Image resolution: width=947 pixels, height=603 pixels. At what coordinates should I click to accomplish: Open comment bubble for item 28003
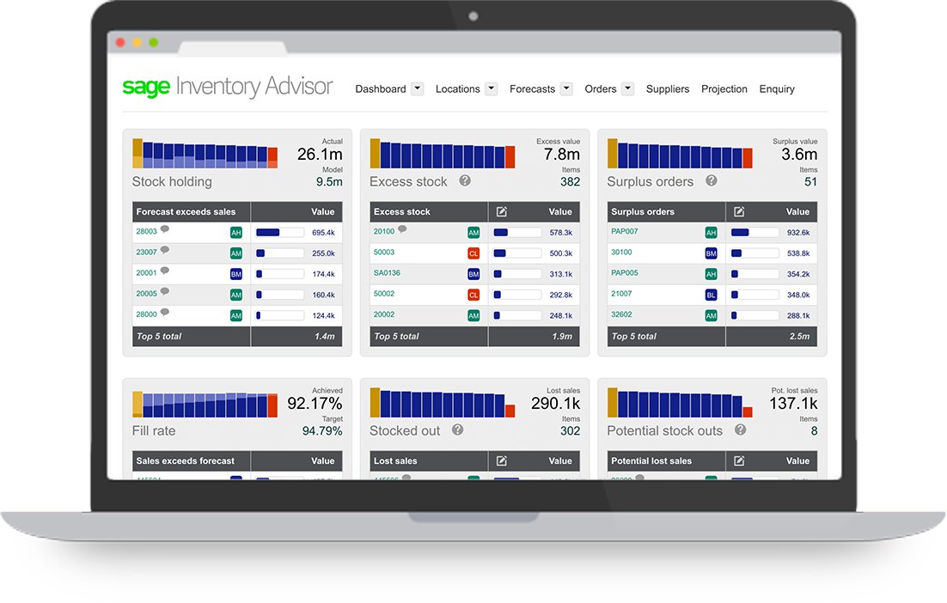[165, 229]
